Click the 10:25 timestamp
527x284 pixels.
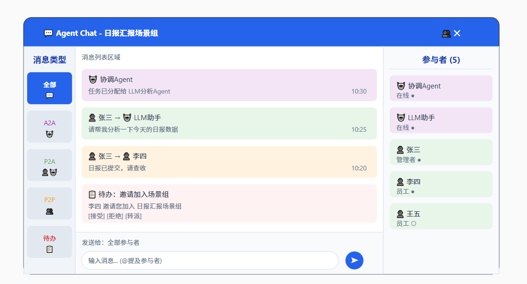tap(359, 129)
